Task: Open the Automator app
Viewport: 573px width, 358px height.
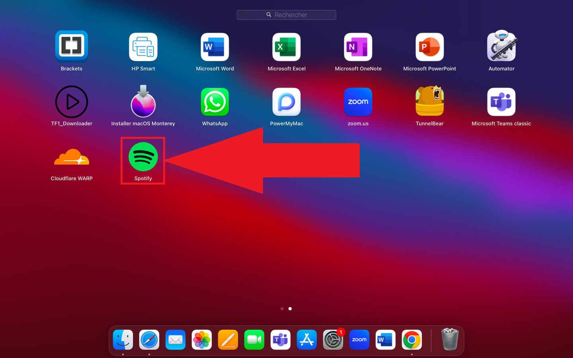Action: pyautogui.click(x=501, y=46)
